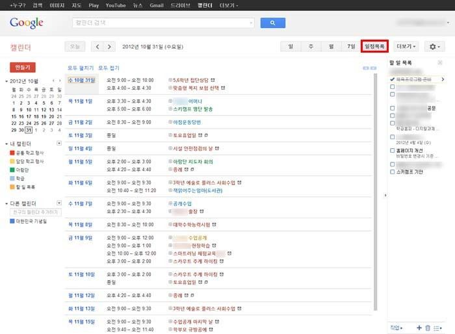Open the search options dropdown arrow
This screenshot has height=334, width=455.
(x=251, y=23)
